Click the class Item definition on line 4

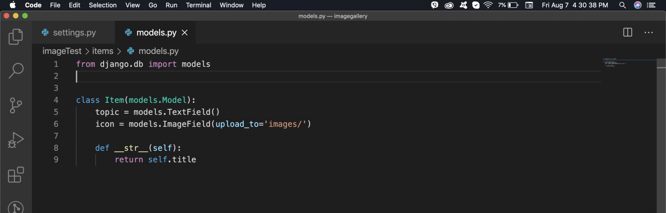click(x=136, y=100)
